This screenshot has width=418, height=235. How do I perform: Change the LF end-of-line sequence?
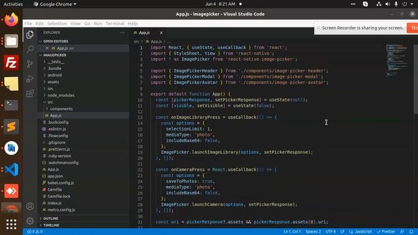pyautogui.click(x=342, y=232)
